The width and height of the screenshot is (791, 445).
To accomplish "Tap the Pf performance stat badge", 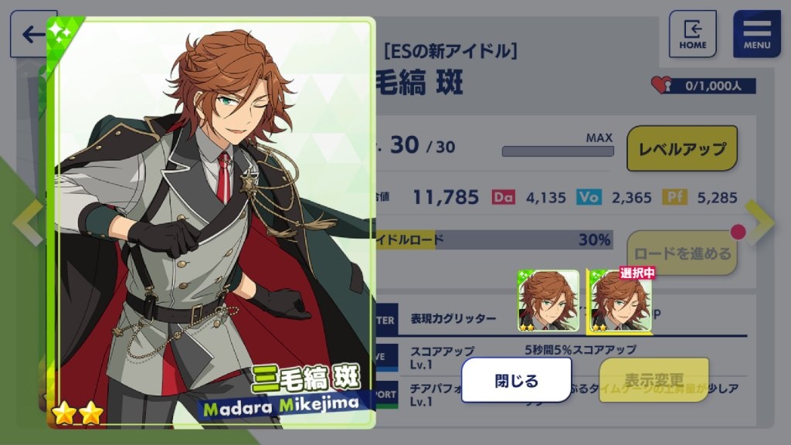I will point(674,197).
